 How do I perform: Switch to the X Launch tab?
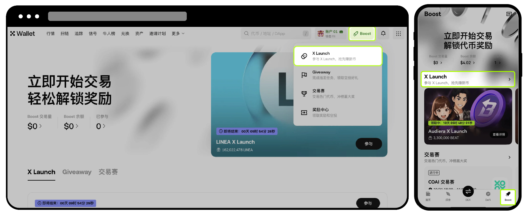pyautogui.click(x=41, y=172)
